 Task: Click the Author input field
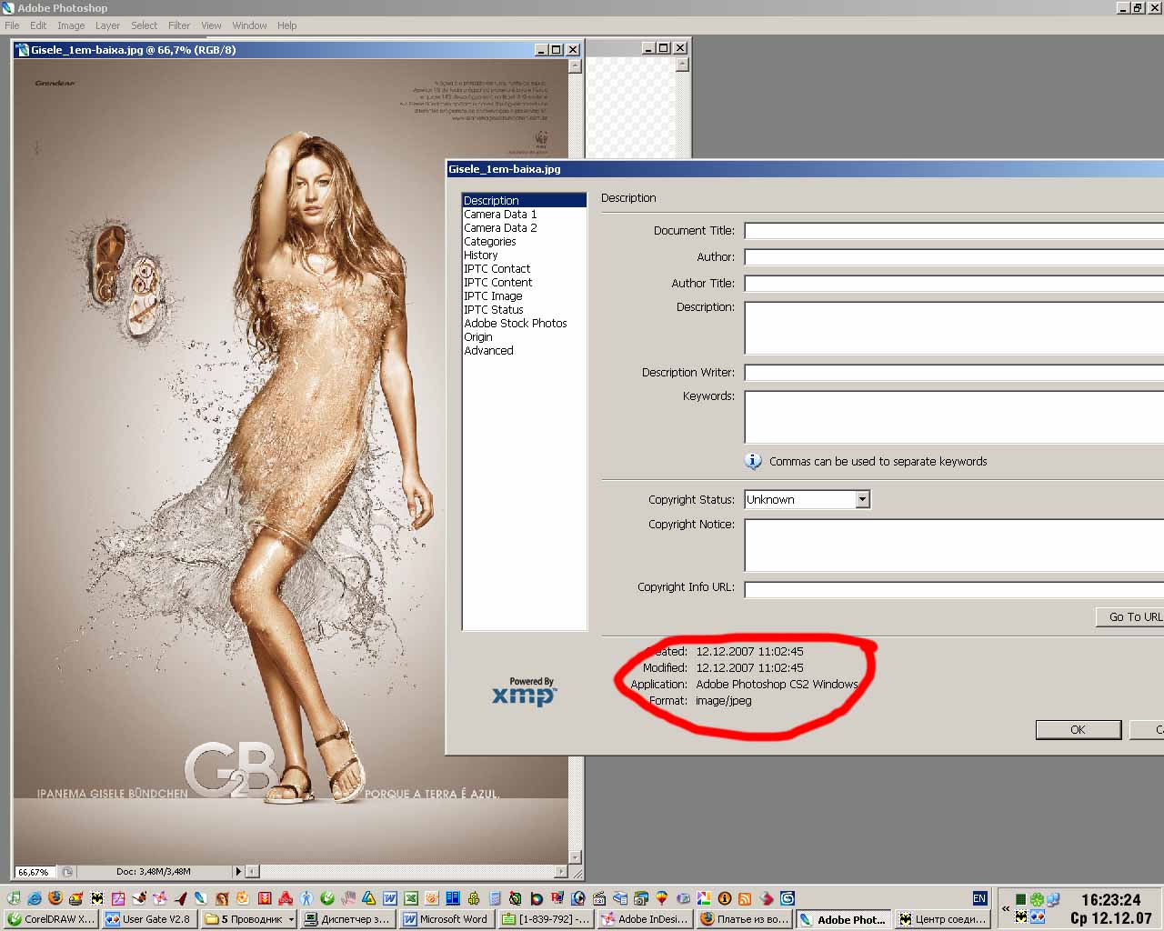954,256
